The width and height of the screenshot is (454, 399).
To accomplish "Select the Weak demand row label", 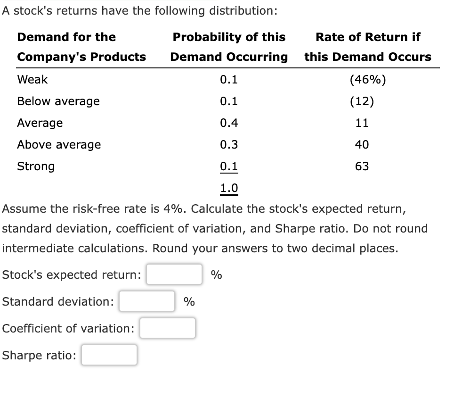I will pyautogui.click(x=32, y=79).
